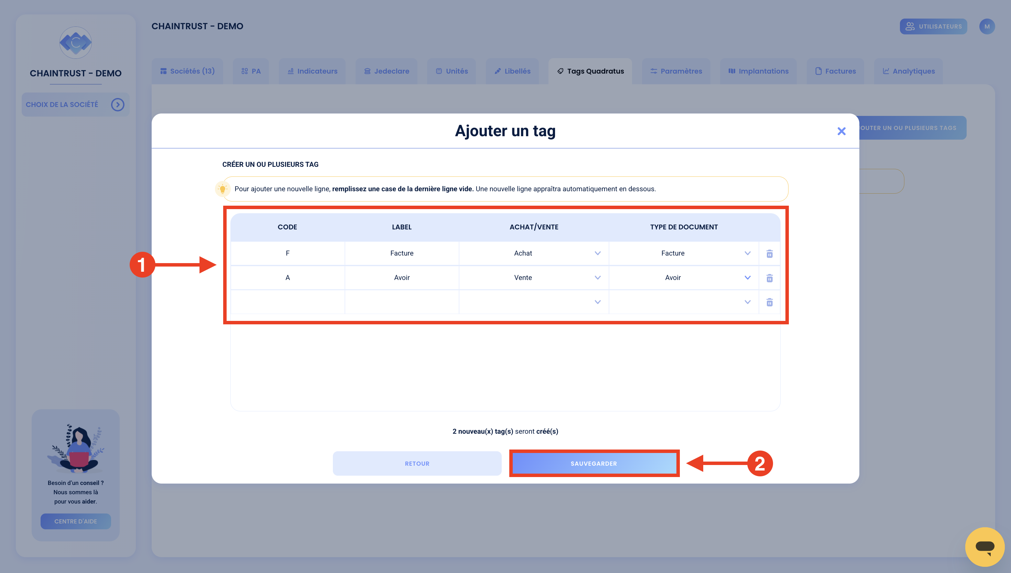Edit the label field containing Facture

[x=402, y=253]
